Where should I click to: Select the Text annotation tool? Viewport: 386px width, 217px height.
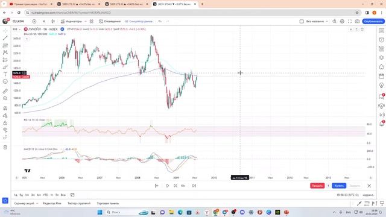pyautogui.click(x=5, y=74)
